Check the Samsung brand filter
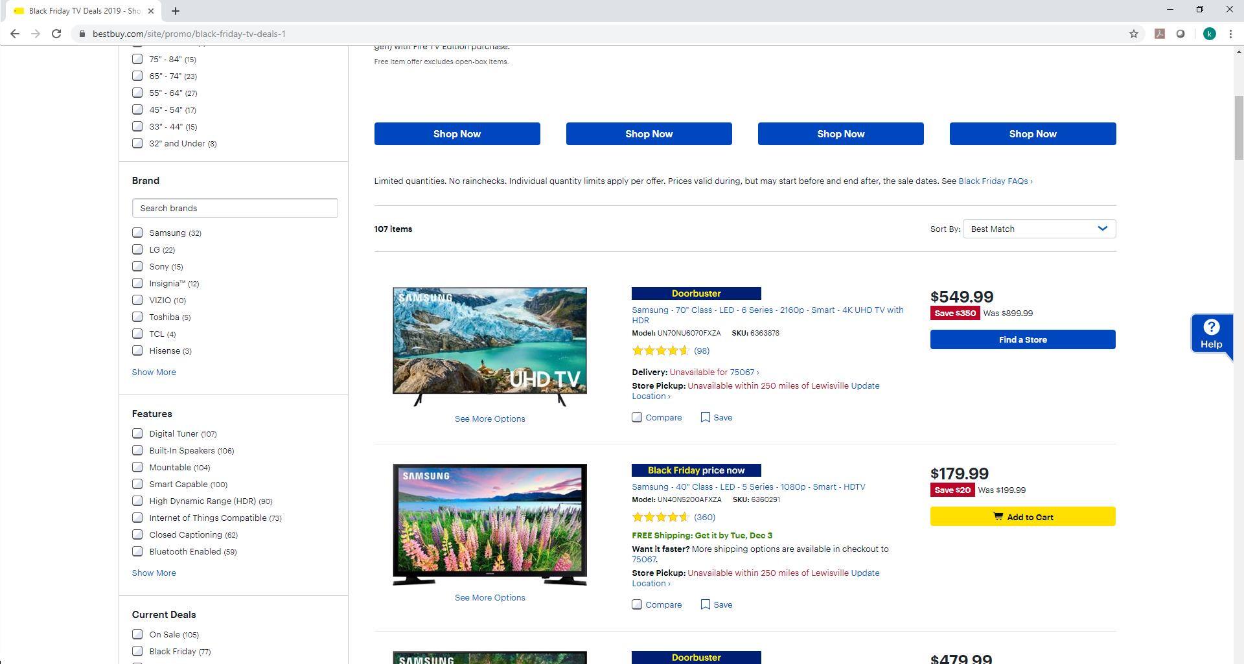Image resolution: width=1244 pixels, height=664 pixels. (137, 233)
